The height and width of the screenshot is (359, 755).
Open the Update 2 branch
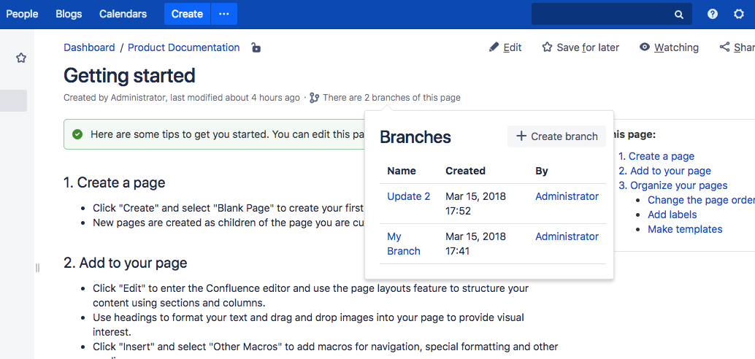pyautogui.click(x=409, y=196)
